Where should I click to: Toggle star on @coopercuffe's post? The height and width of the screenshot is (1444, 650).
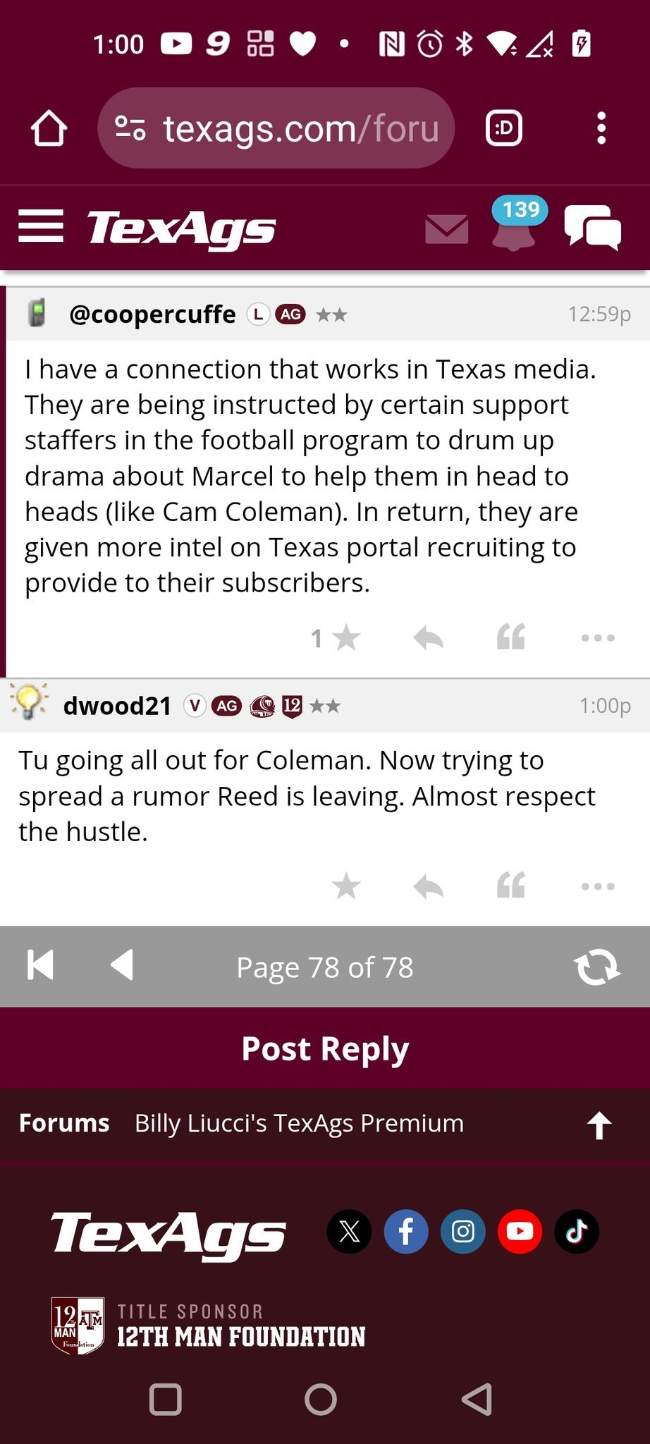click(345, 638)
